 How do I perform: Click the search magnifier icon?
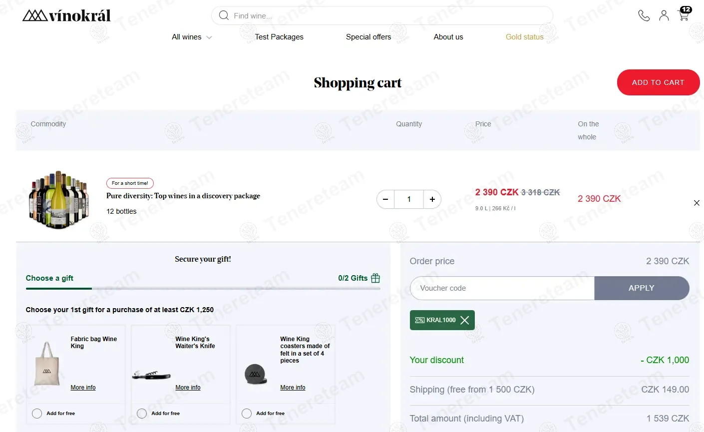[x=224, y=15]
